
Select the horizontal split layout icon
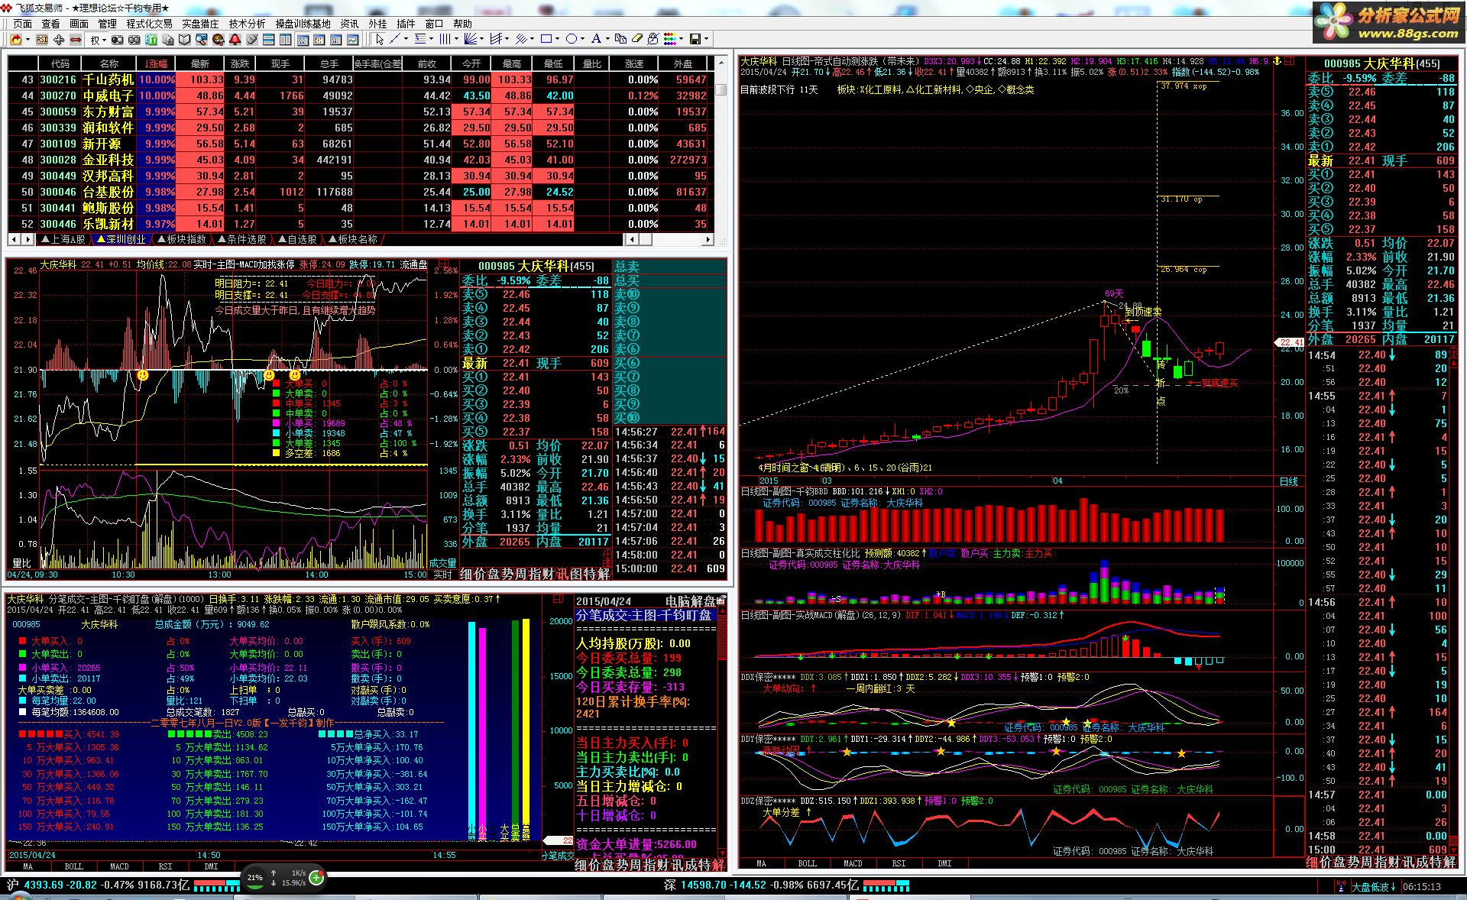tap(268, 40)
